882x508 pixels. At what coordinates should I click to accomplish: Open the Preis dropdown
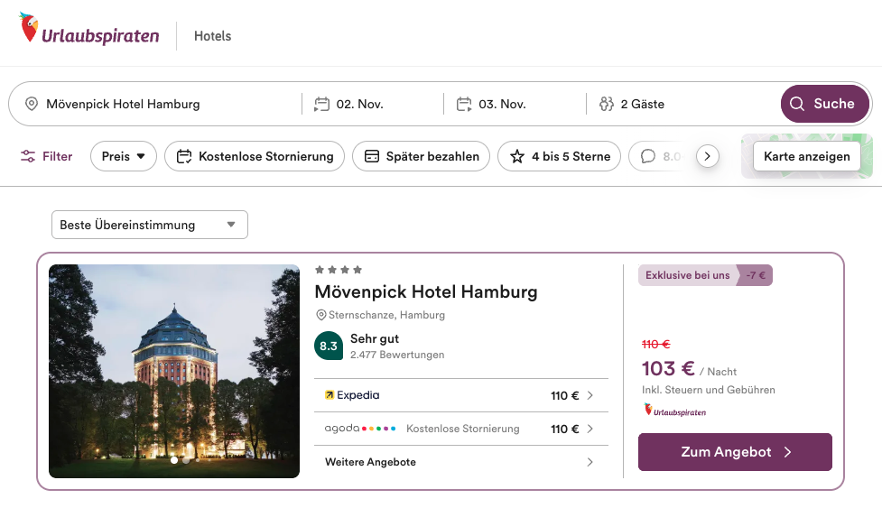pos(124,156)
